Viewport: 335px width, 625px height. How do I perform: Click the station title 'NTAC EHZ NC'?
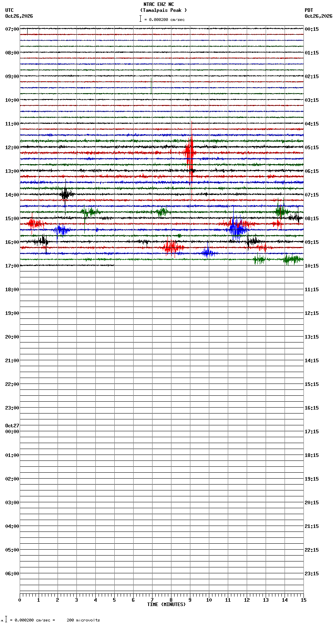click(x=158, y=4)
